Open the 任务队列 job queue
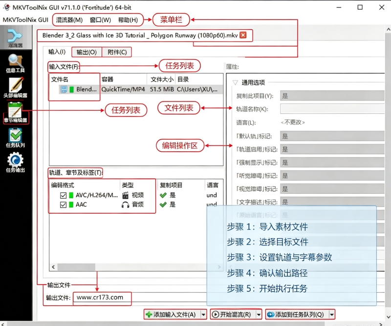 pos(16,138)
